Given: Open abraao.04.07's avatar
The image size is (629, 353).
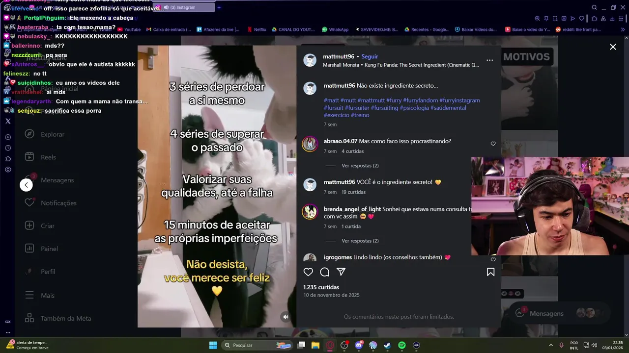Looking at the screenshot, I should point(310,144).
